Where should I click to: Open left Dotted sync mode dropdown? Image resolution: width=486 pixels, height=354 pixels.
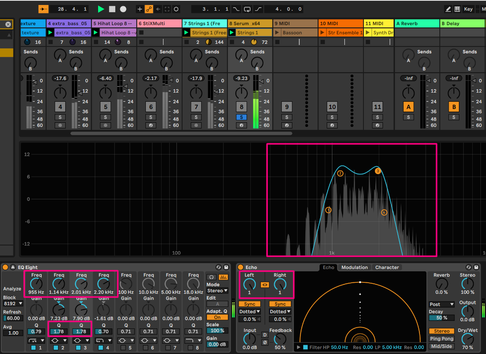(x=250, y=312)
